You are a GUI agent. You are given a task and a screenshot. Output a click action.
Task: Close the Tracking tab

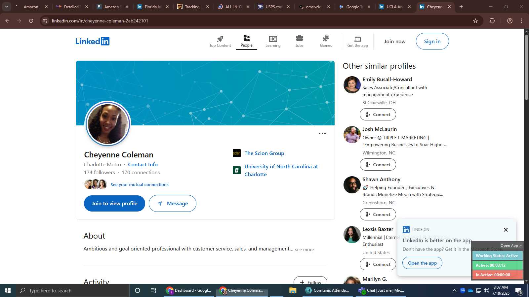point(208,7)
